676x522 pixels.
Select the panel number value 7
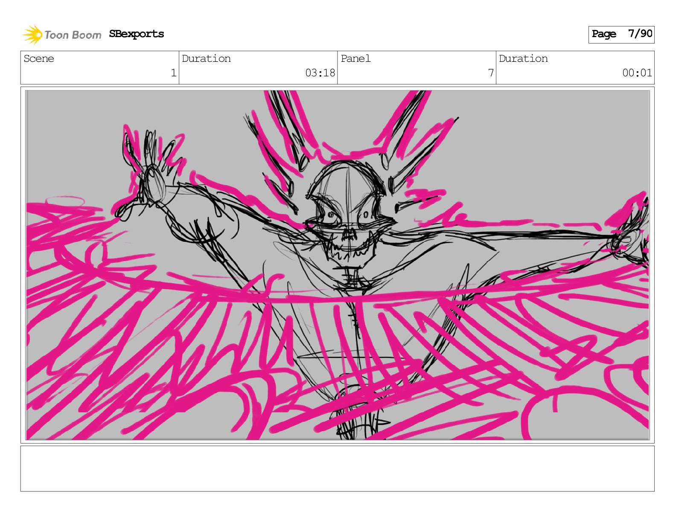[x=491, y=73]
